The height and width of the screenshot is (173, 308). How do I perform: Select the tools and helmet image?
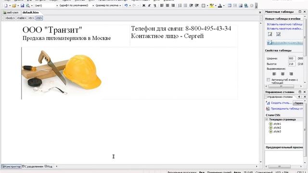[x=62, y=73]
